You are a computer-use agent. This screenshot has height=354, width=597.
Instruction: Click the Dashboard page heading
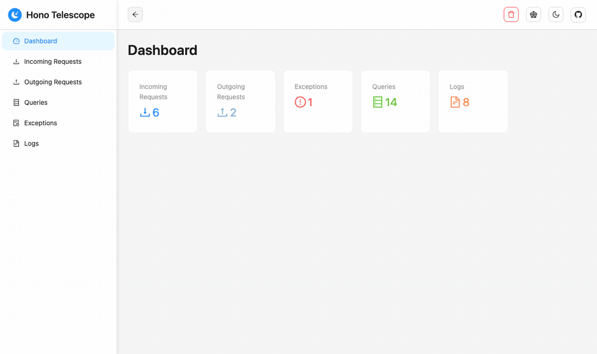pyautogui.click(x=162, y=50)
